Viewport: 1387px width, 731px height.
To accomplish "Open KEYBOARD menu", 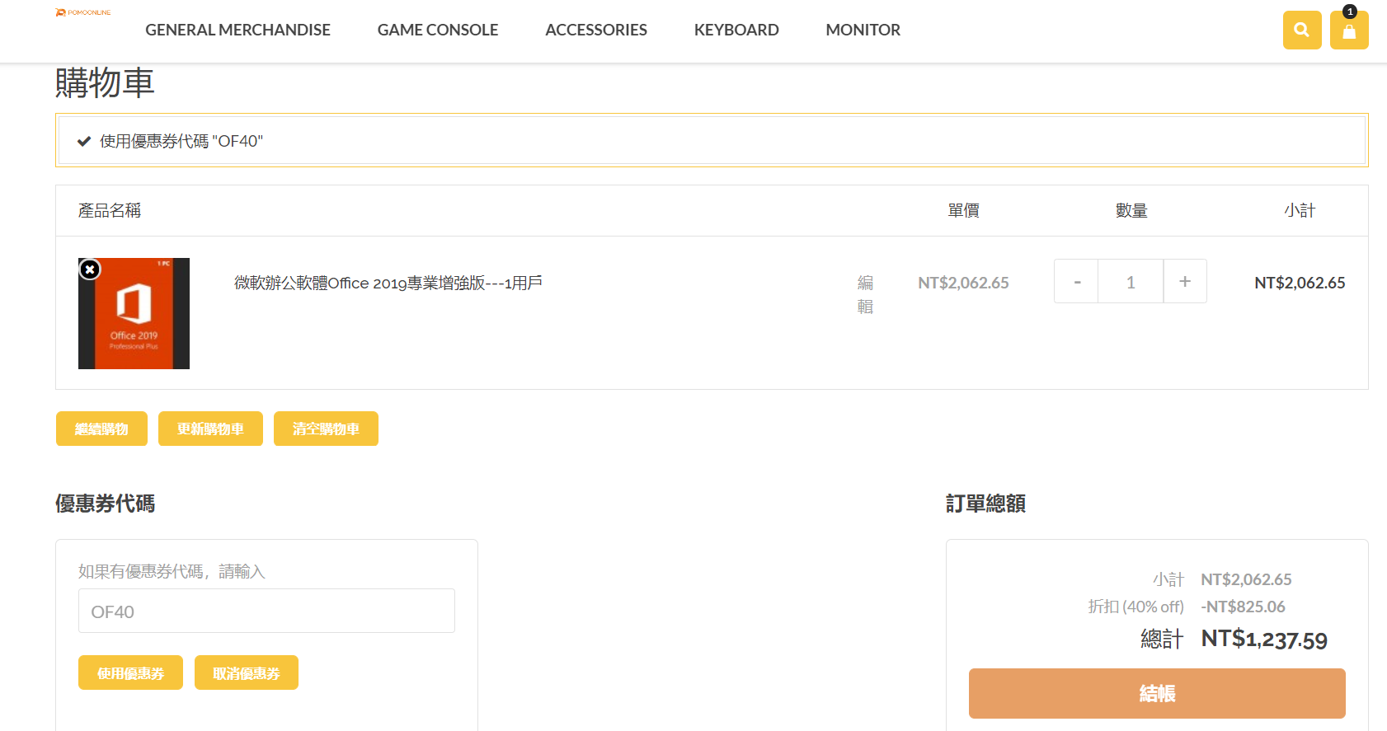I will pos(736,30).
